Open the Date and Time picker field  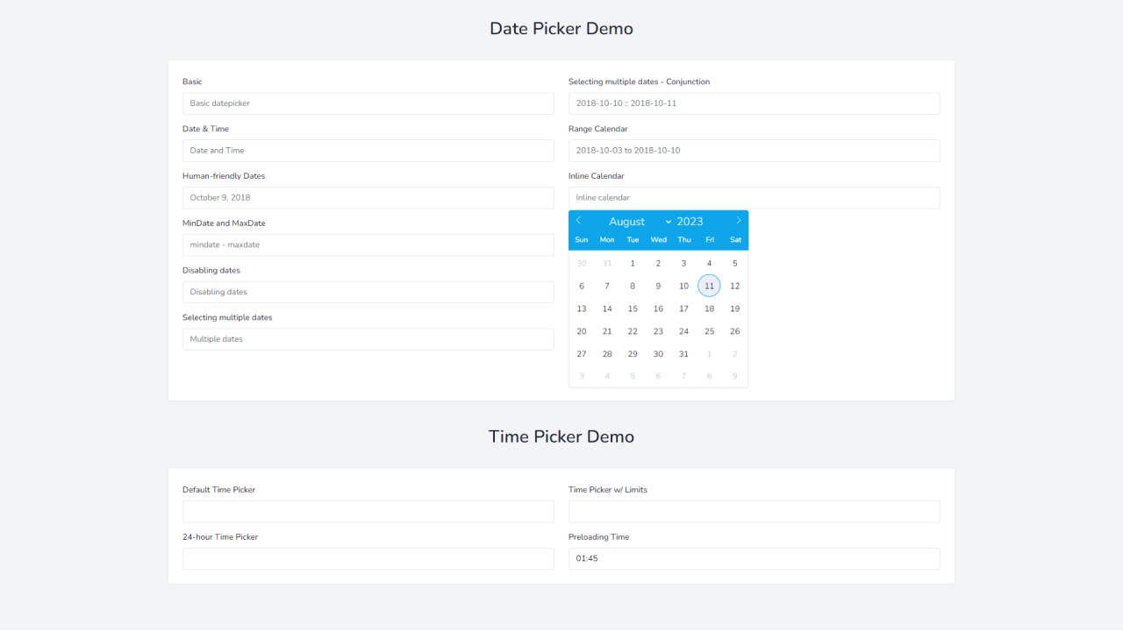(368, 150)
